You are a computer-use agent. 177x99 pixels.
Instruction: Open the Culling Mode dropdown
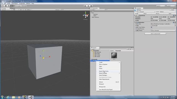(x=163, y=31)
